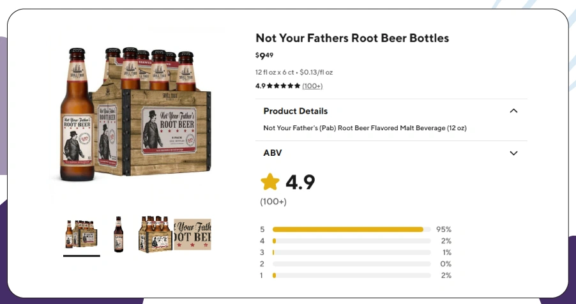Click the 2-star rating bar
The height and width of the screenshot is (304, 576).
pyautogui.click(x=351, y=264)
